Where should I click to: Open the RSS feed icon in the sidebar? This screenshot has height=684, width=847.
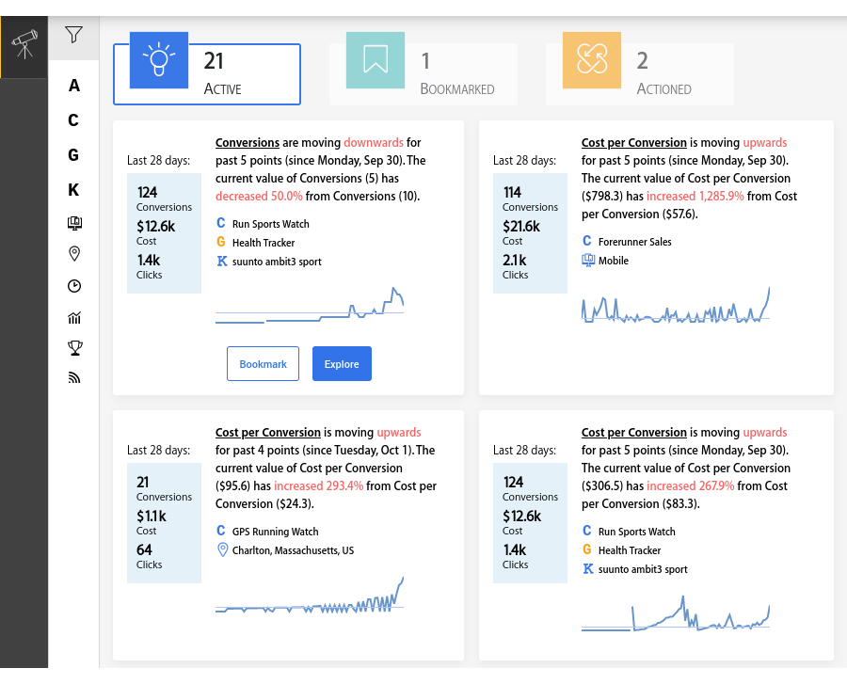click(74, 378)
